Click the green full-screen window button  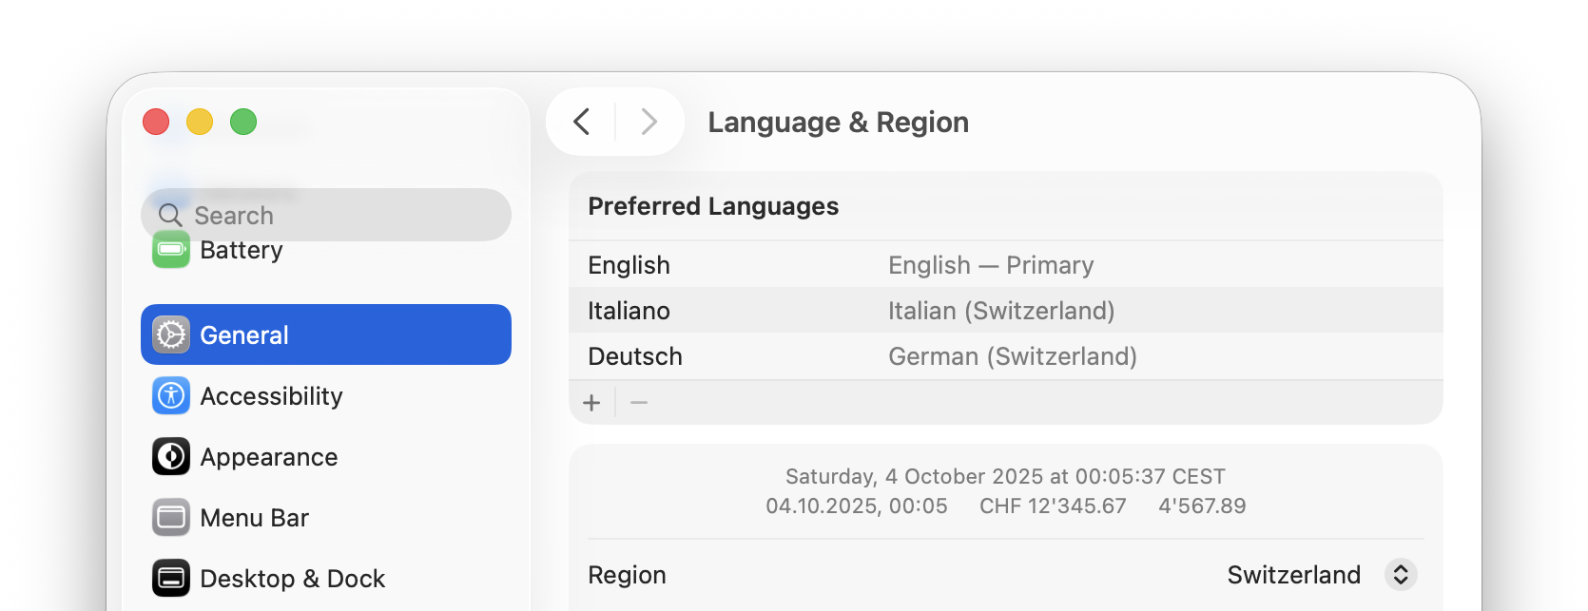tap(243, 122)
